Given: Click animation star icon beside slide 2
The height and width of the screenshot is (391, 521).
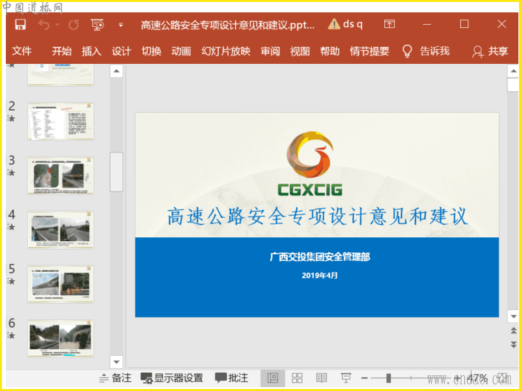Looking at the screenshot, I should click(x=11, y=119).
